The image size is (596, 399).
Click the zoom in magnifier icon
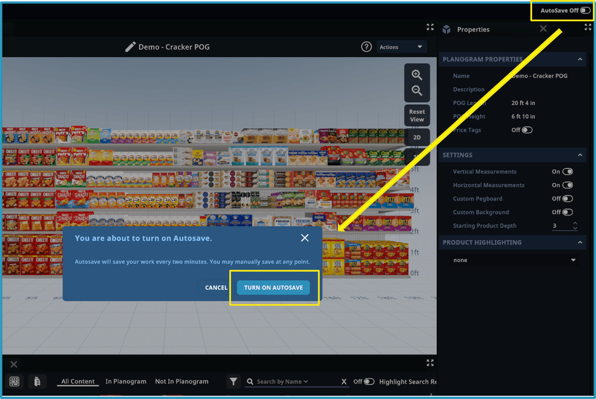417,75
